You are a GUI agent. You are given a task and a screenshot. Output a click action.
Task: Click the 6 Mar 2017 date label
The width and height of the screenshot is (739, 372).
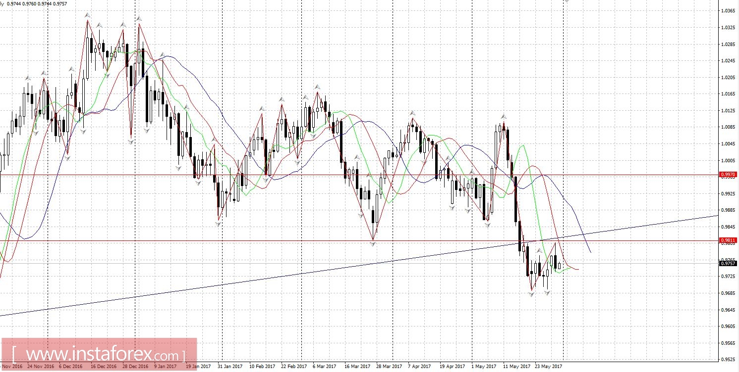[324, 367]
